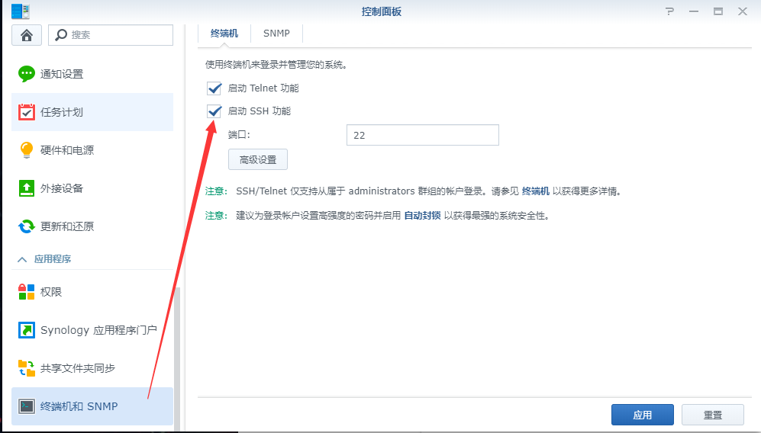The height and width of the screenshot is (433, 761).
Task: Minimize the Control Panel window
Action: pyautogui.click(x=694, y=11)
